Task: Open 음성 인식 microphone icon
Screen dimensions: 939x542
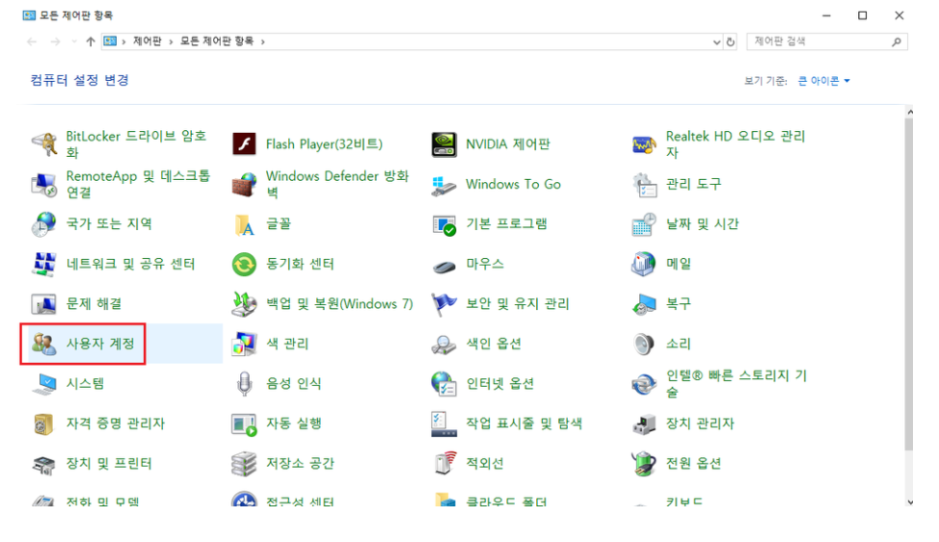Action: (x=244, y=383)
